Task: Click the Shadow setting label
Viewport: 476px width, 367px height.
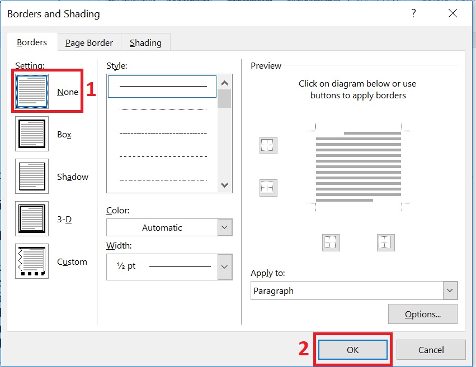Action: [x=73, y=177]
